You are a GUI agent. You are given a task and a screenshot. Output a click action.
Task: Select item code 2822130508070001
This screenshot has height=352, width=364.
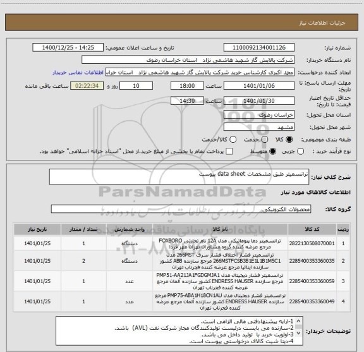(312, 243)
